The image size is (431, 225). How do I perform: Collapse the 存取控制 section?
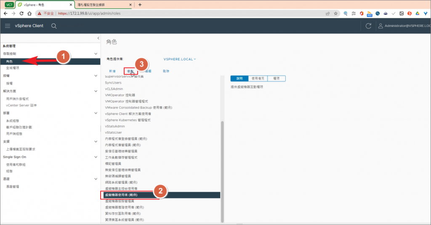[x=96, y=53]
